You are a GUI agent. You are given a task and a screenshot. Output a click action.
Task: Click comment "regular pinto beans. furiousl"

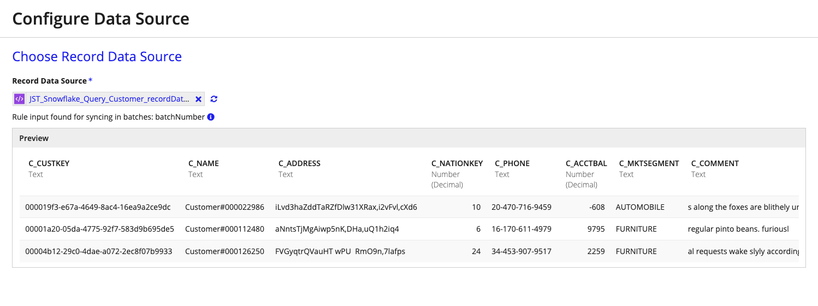click(739, 229)
